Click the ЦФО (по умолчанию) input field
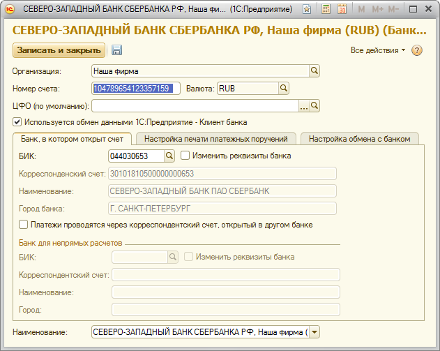The height and width of the screenshot is (351, 440). pyautogui.click(x=195, y=106)
